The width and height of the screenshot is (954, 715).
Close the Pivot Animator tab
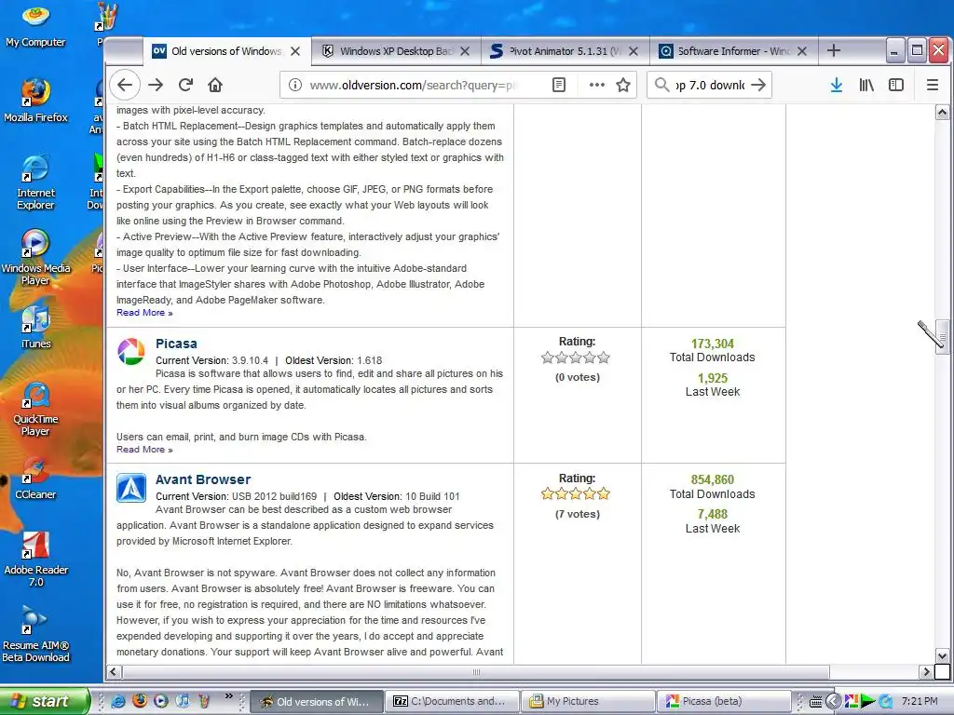634,51
